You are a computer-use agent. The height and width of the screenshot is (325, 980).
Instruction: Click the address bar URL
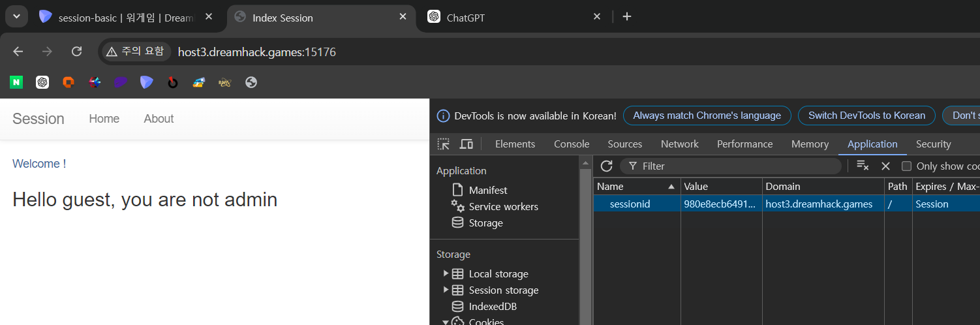tap(257, 52)
